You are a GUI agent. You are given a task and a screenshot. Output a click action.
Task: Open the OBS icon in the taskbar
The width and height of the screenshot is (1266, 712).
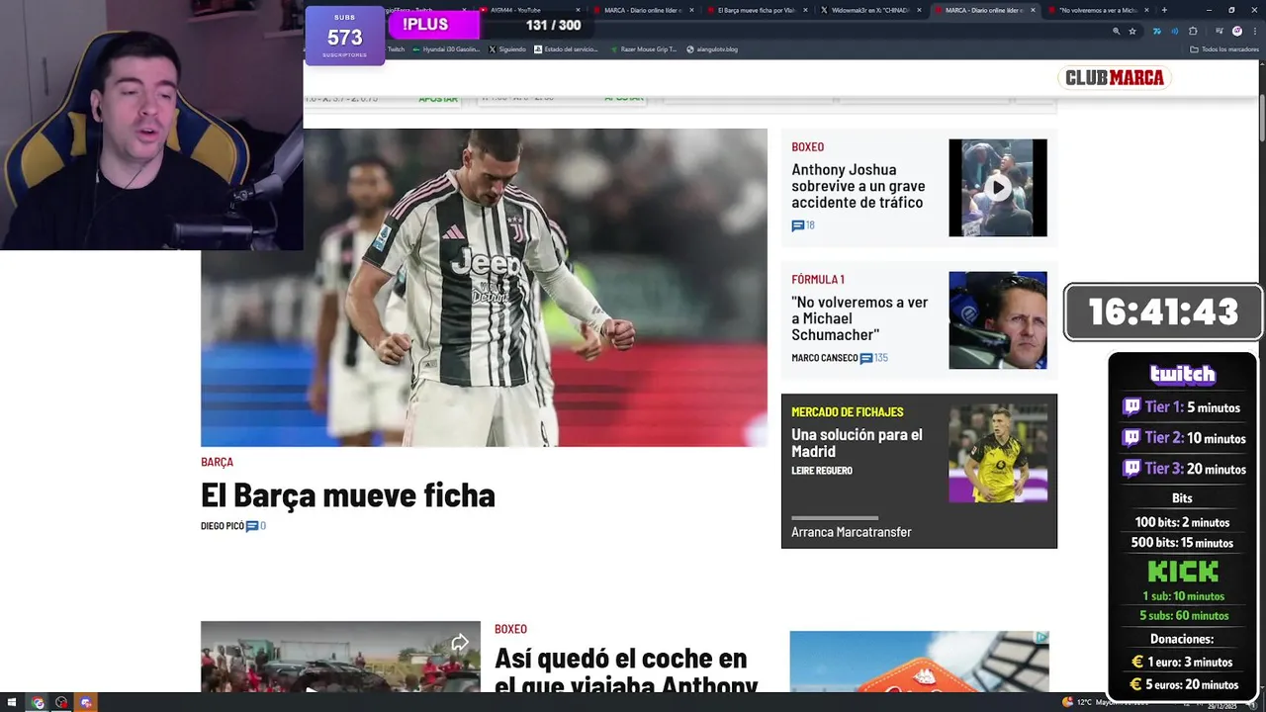[x=61, y=702]
